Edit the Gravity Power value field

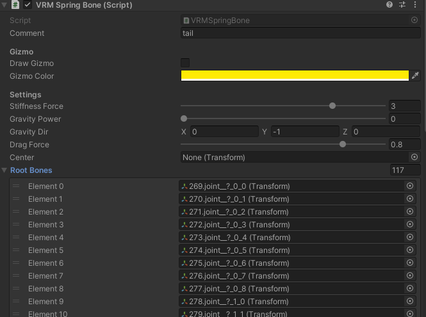(x=404, y=118)
